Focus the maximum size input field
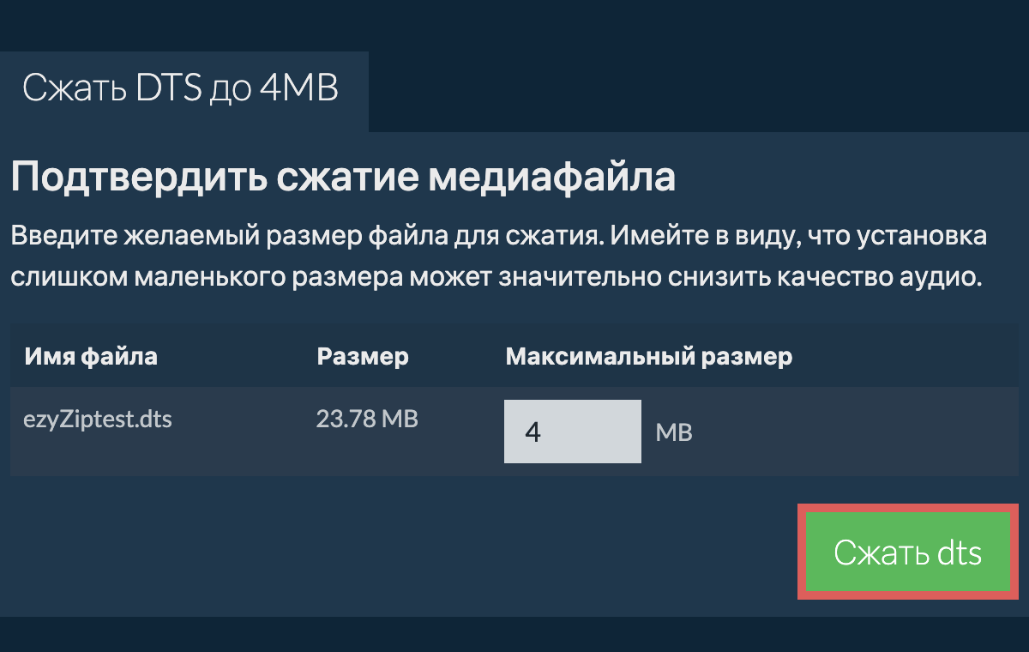The image size is (1029, 652). tap(572, 432)
